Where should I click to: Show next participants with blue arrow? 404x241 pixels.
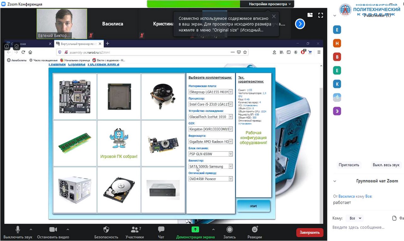300,24
